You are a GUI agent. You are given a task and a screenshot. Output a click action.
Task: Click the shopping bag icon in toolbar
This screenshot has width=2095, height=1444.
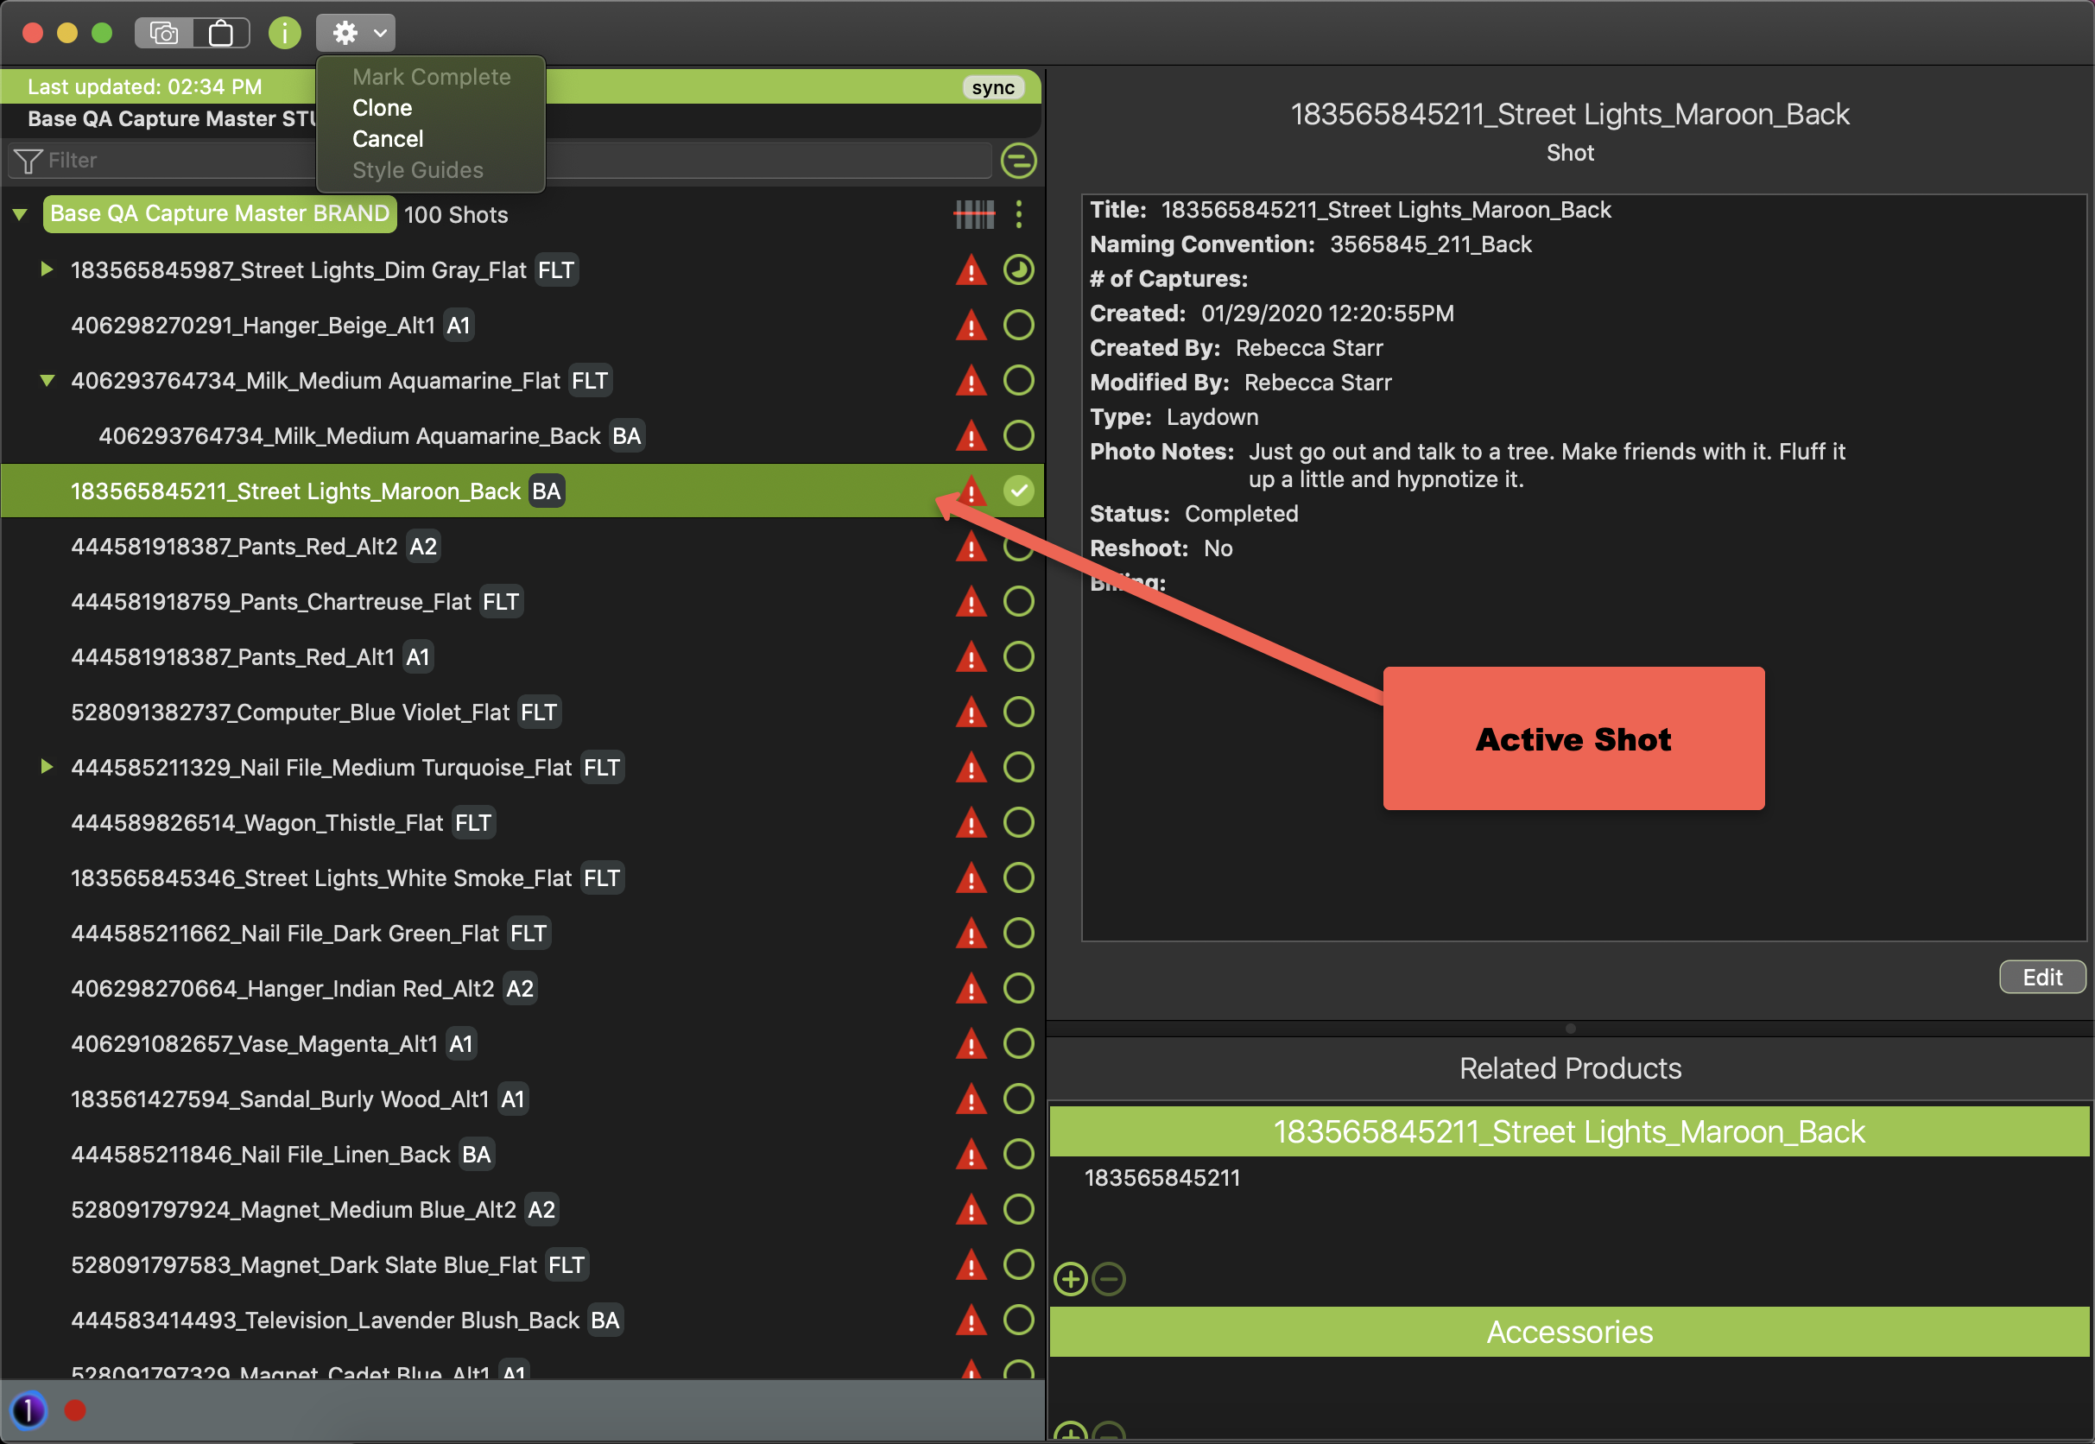tap(221, 34)
